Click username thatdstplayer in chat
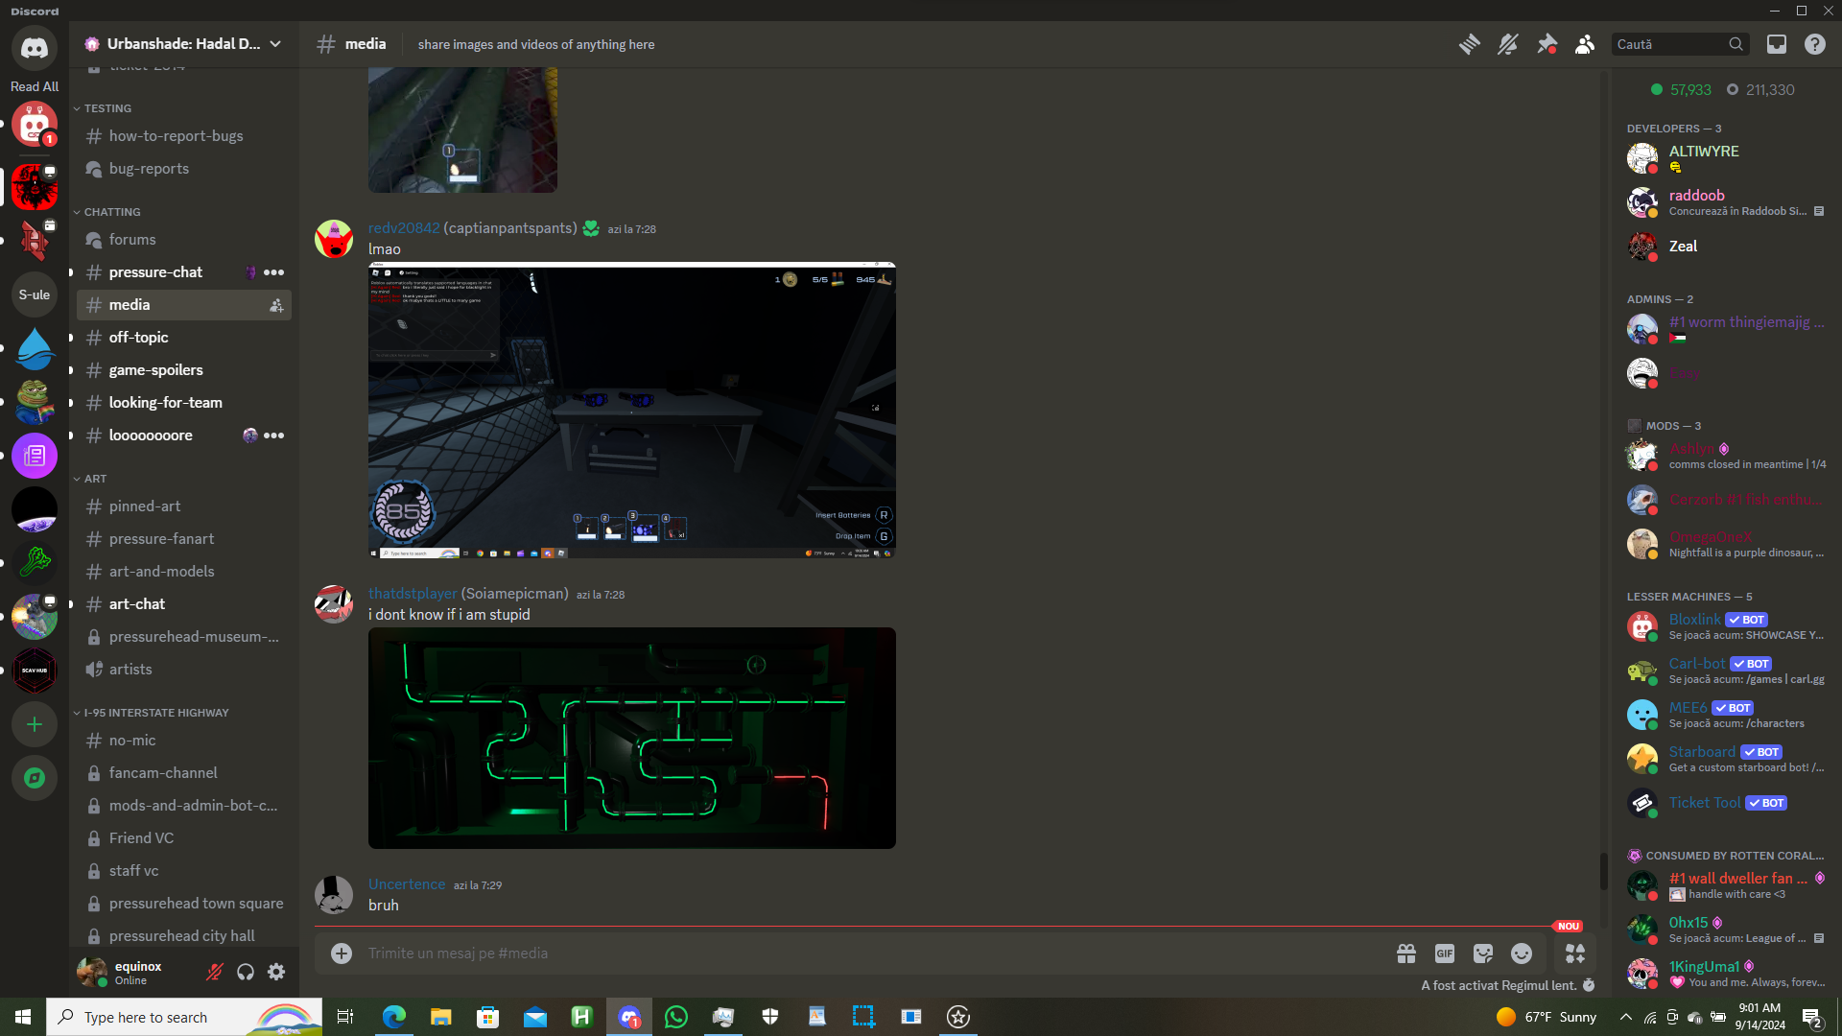 click(413, 594)
